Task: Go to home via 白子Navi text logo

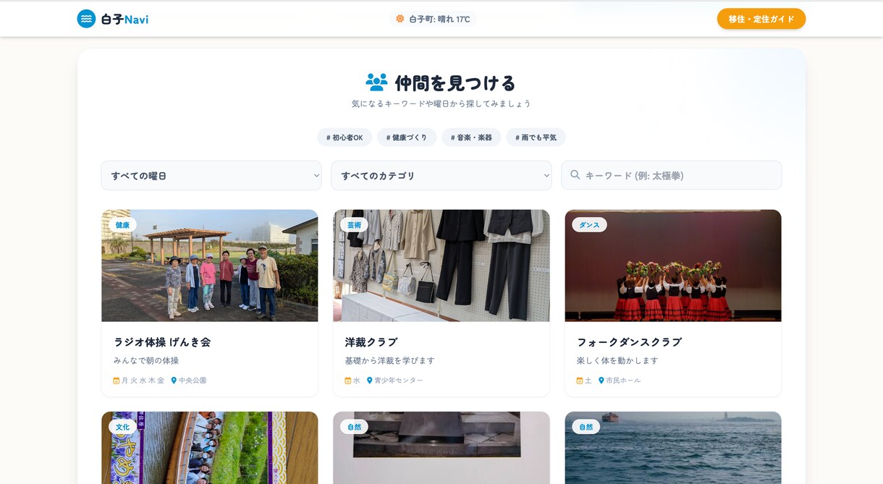Action: pyautogui.click(x=124, y=20)
